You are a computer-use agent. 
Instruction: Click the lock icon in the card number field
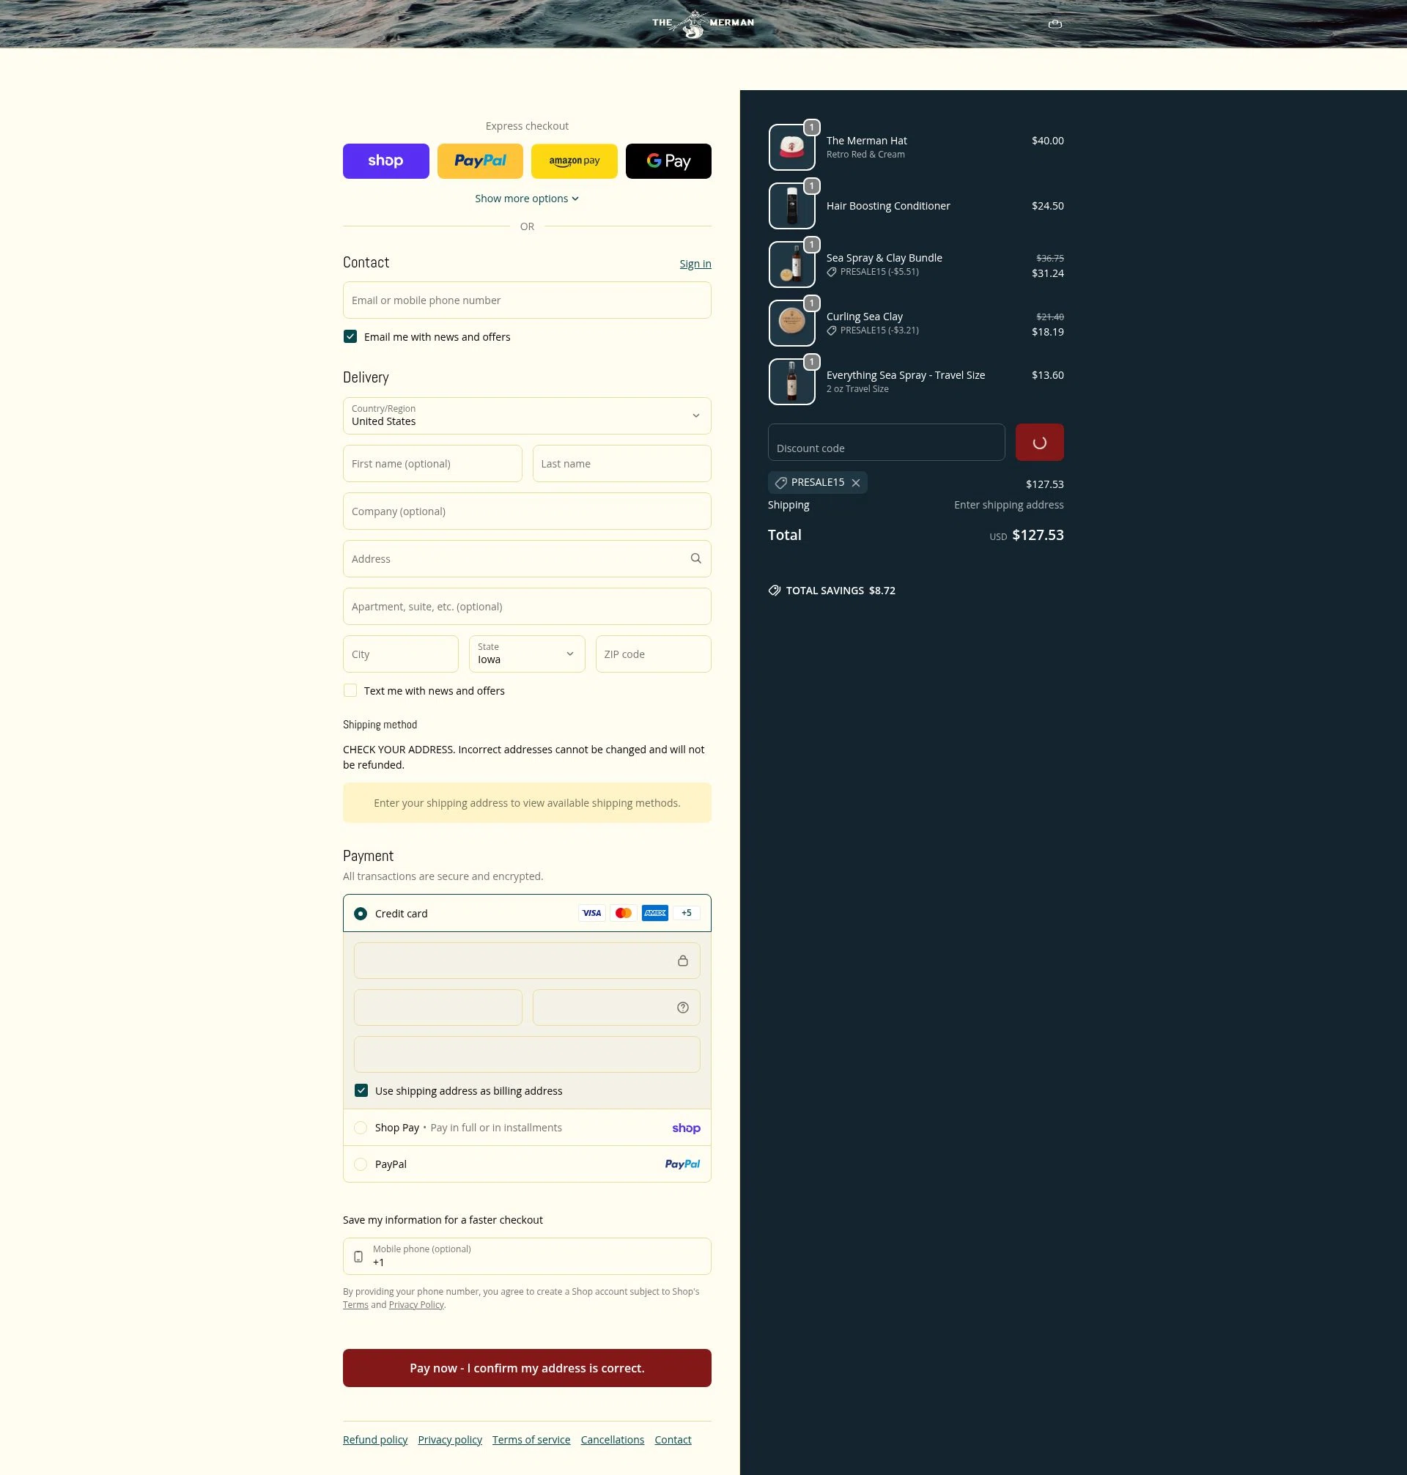point(682,960)
